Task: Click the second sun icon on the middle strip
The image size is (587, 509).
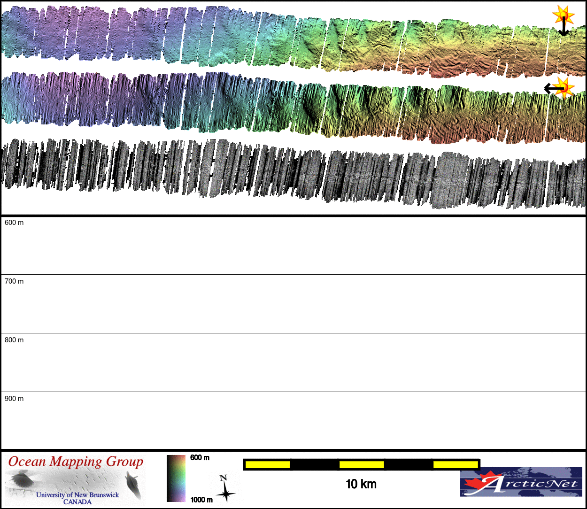Action: pyautogui.click(x=564, y=87)
